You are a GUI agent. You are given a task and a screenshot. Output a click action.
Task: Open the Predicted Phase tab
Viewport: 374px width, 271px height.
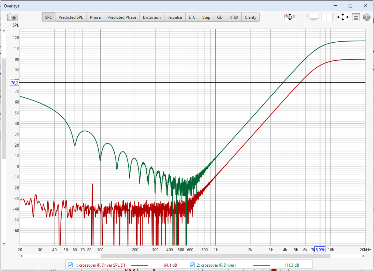(122, 17)
